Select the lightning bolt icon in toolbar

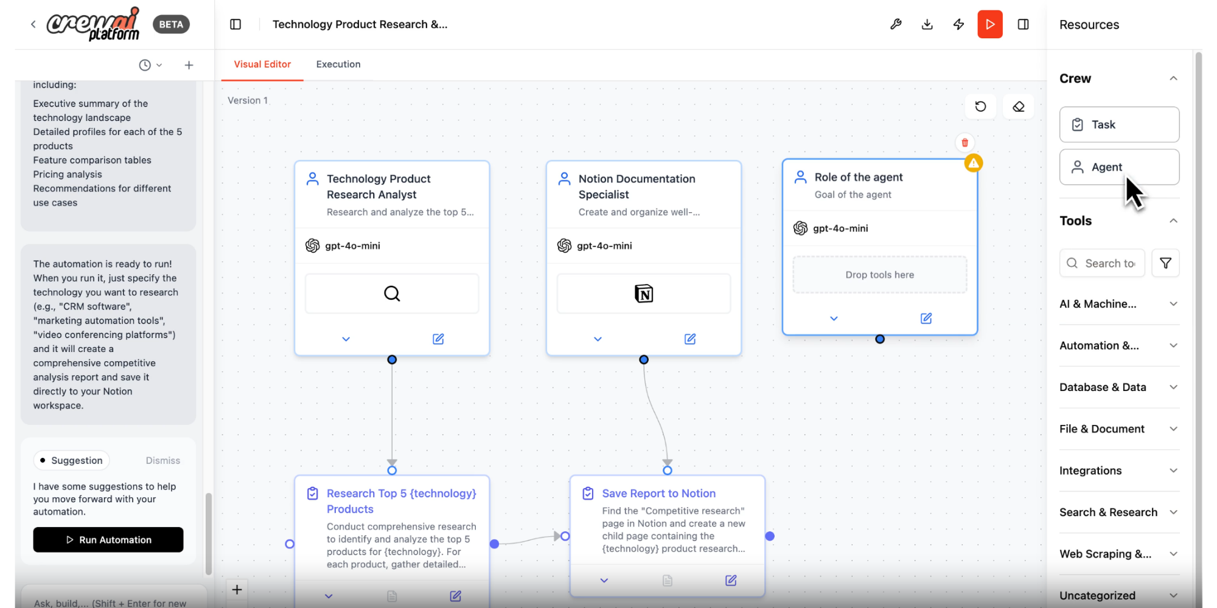[x=958, y=24]
